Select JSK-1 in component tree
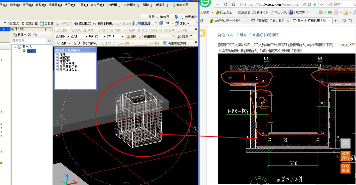Image resolution: width=356 pixels, height=185 pixels. (x=31, y=51)
